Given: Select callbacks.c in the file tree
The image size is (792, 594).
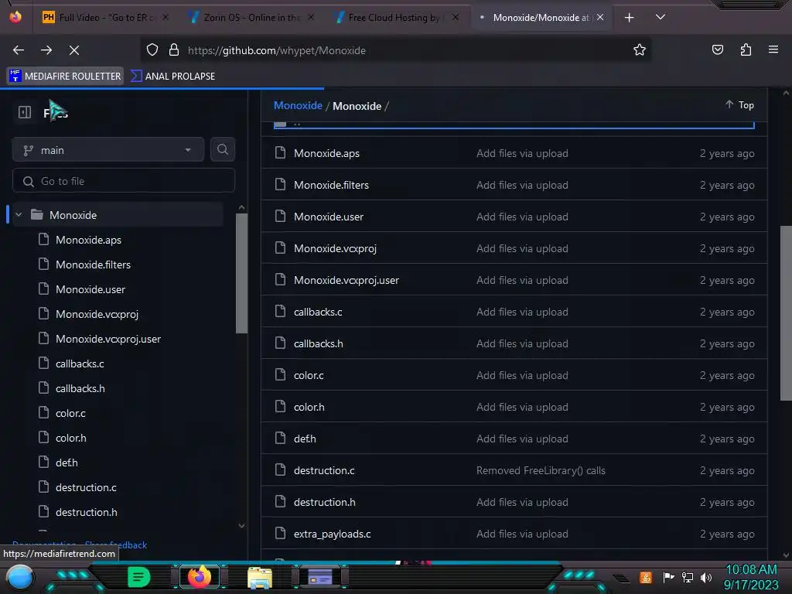Looking at the screenshot, I should (x=80, y=364).
